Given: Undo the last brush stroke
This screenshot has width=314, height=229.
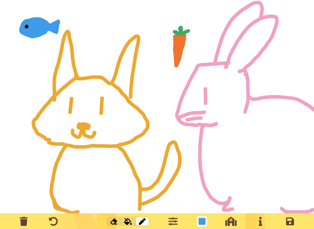Looking at the screenshot, I should point(53,221).
